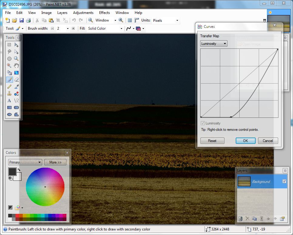Screen dimensions: 293x235
Task: Select the Line/Curve tool
Action: pyautogui.click(x=16, y=101)
